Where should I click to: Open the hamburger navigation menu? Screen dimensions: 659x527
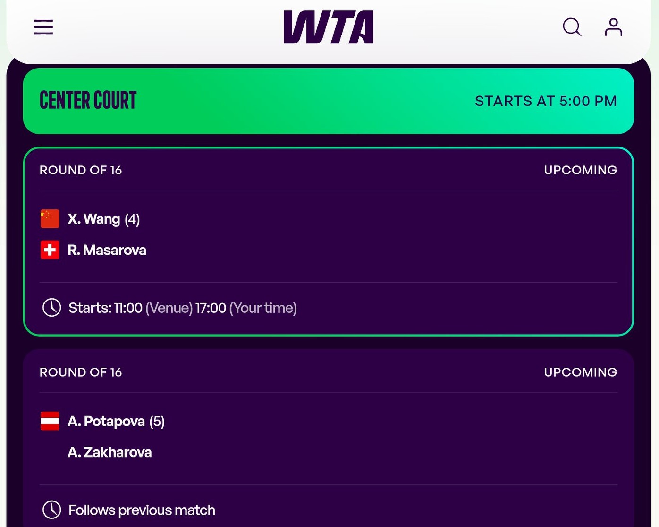click(43, 27)
